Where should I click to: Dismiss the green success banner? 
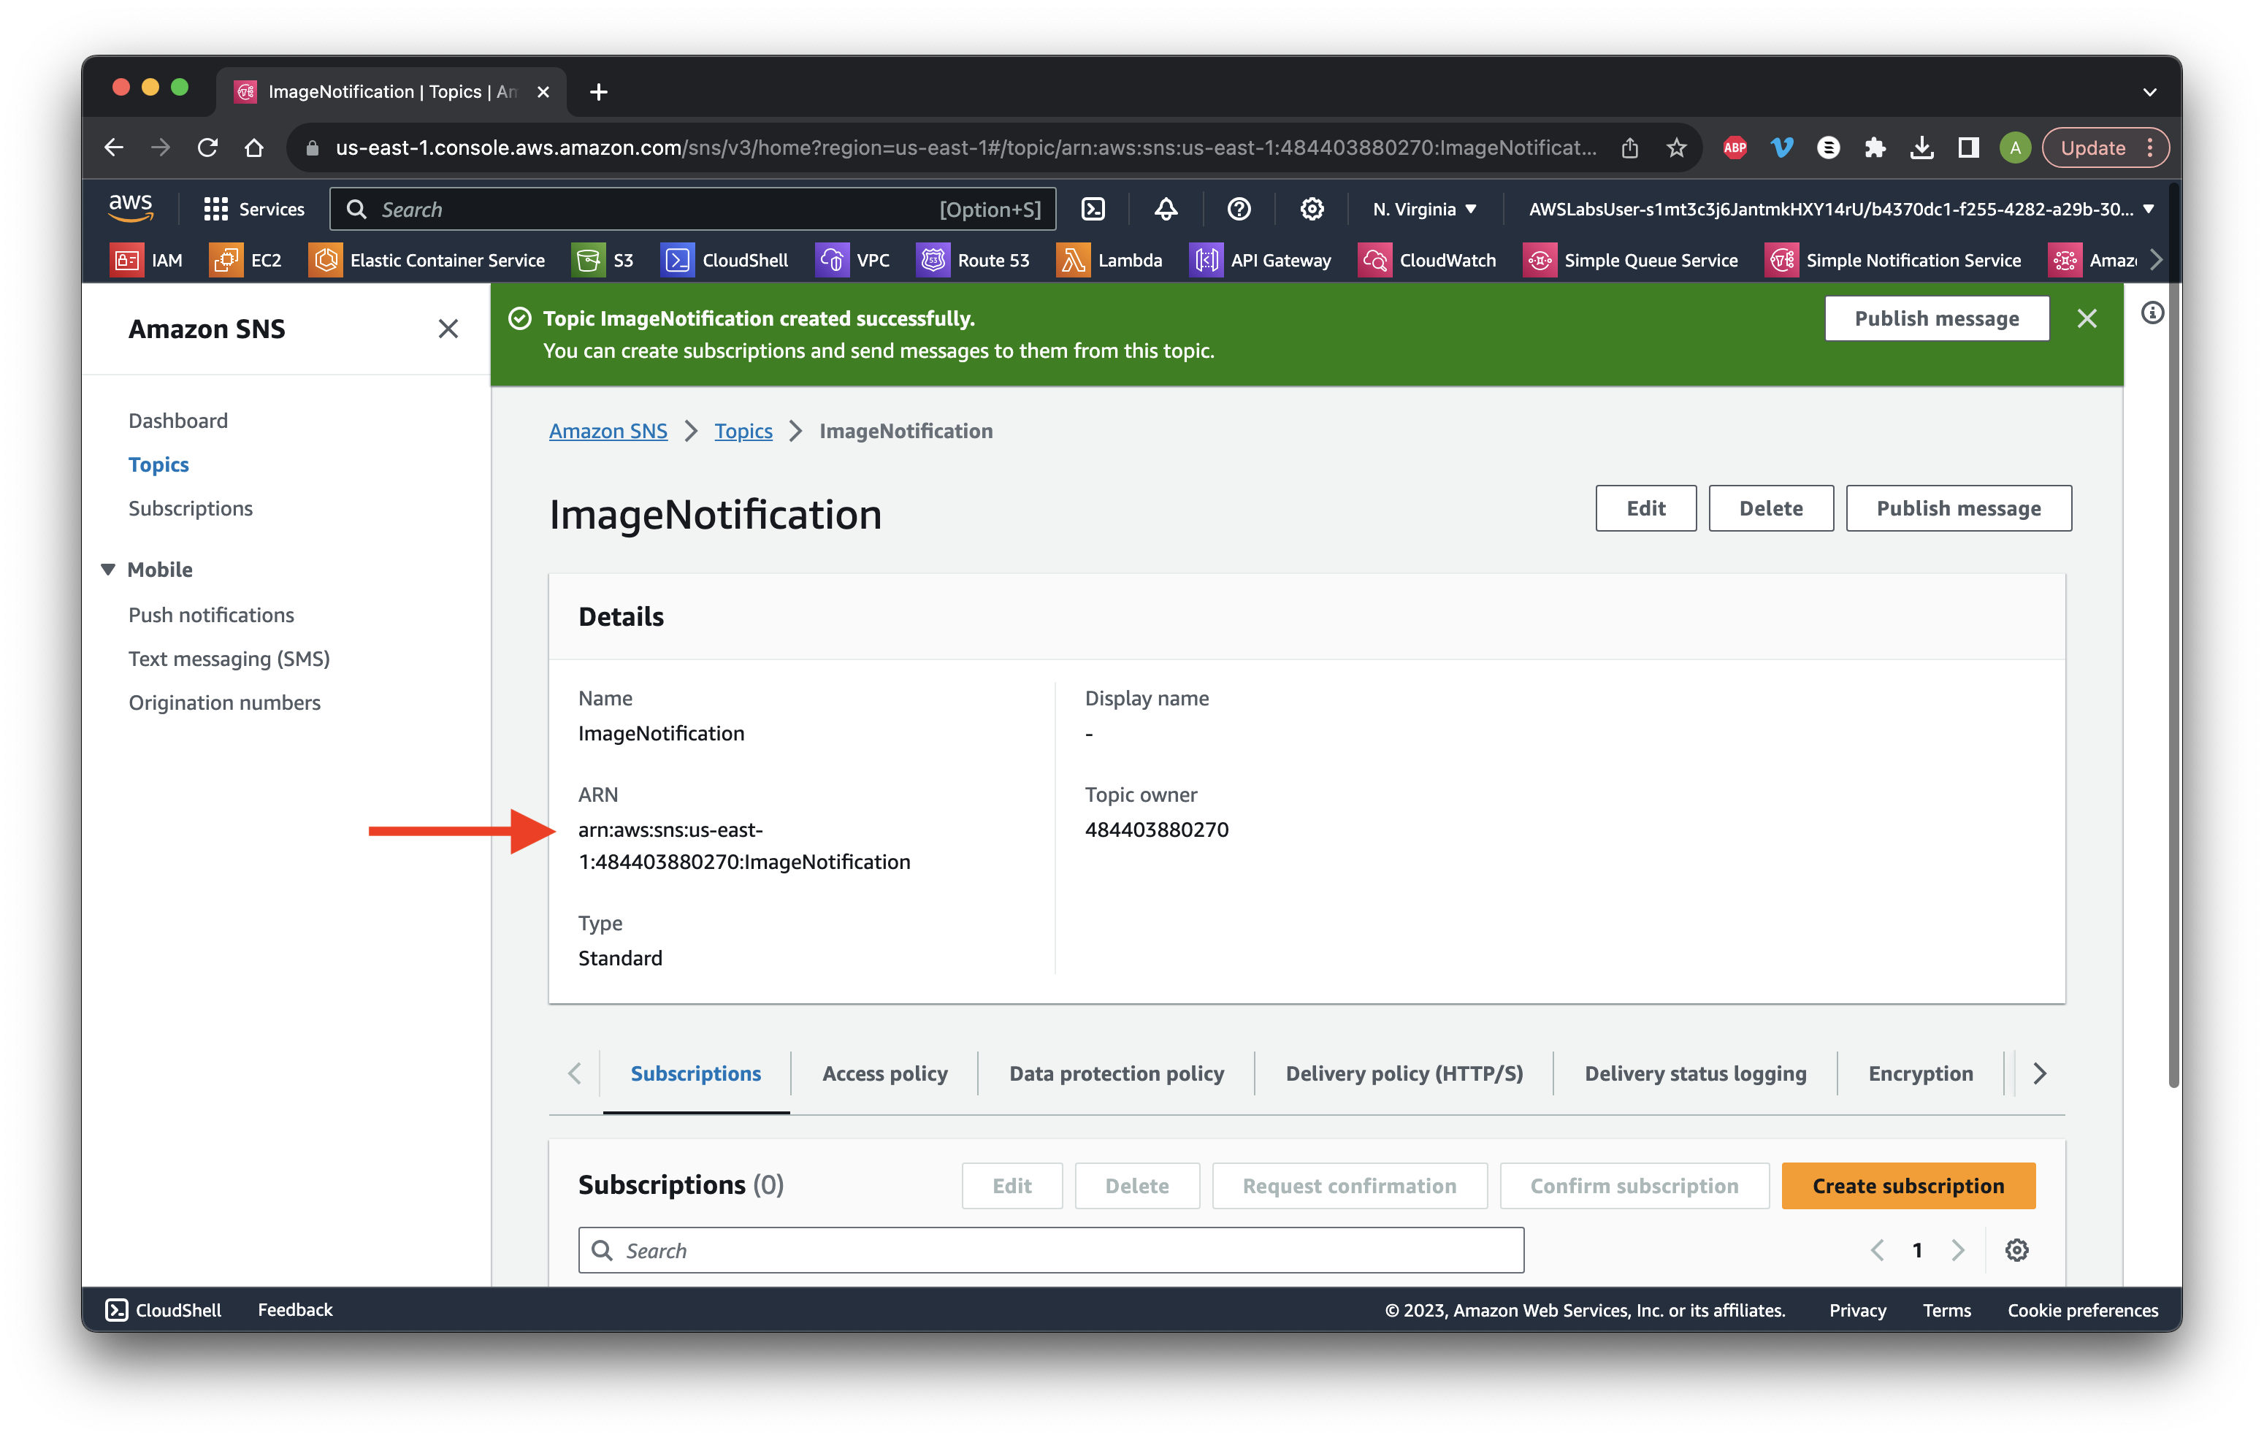point(2087,318)
